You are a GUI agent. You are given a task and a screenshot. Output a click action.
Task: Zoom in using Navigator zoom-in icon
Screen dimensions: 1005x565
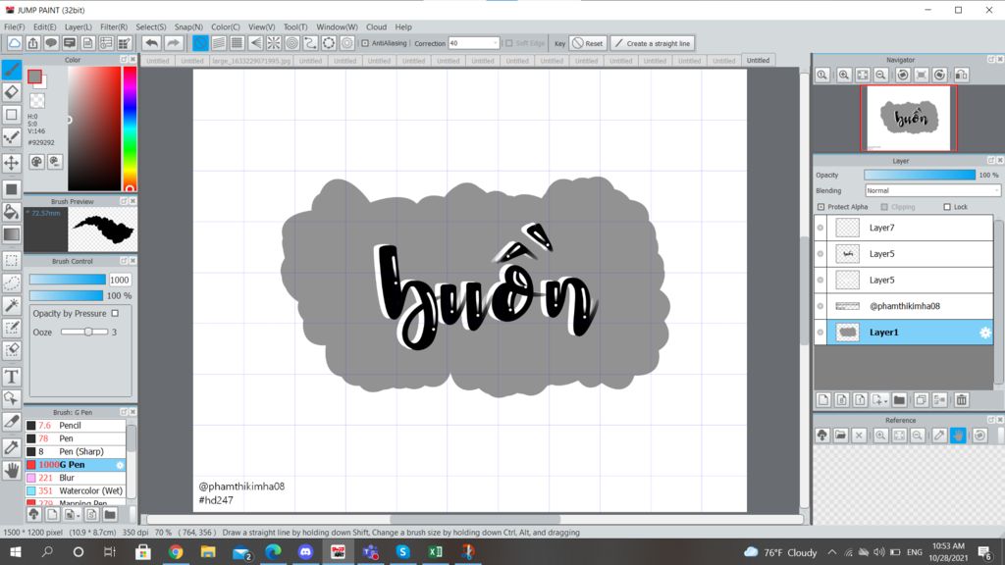pos(843,75)
